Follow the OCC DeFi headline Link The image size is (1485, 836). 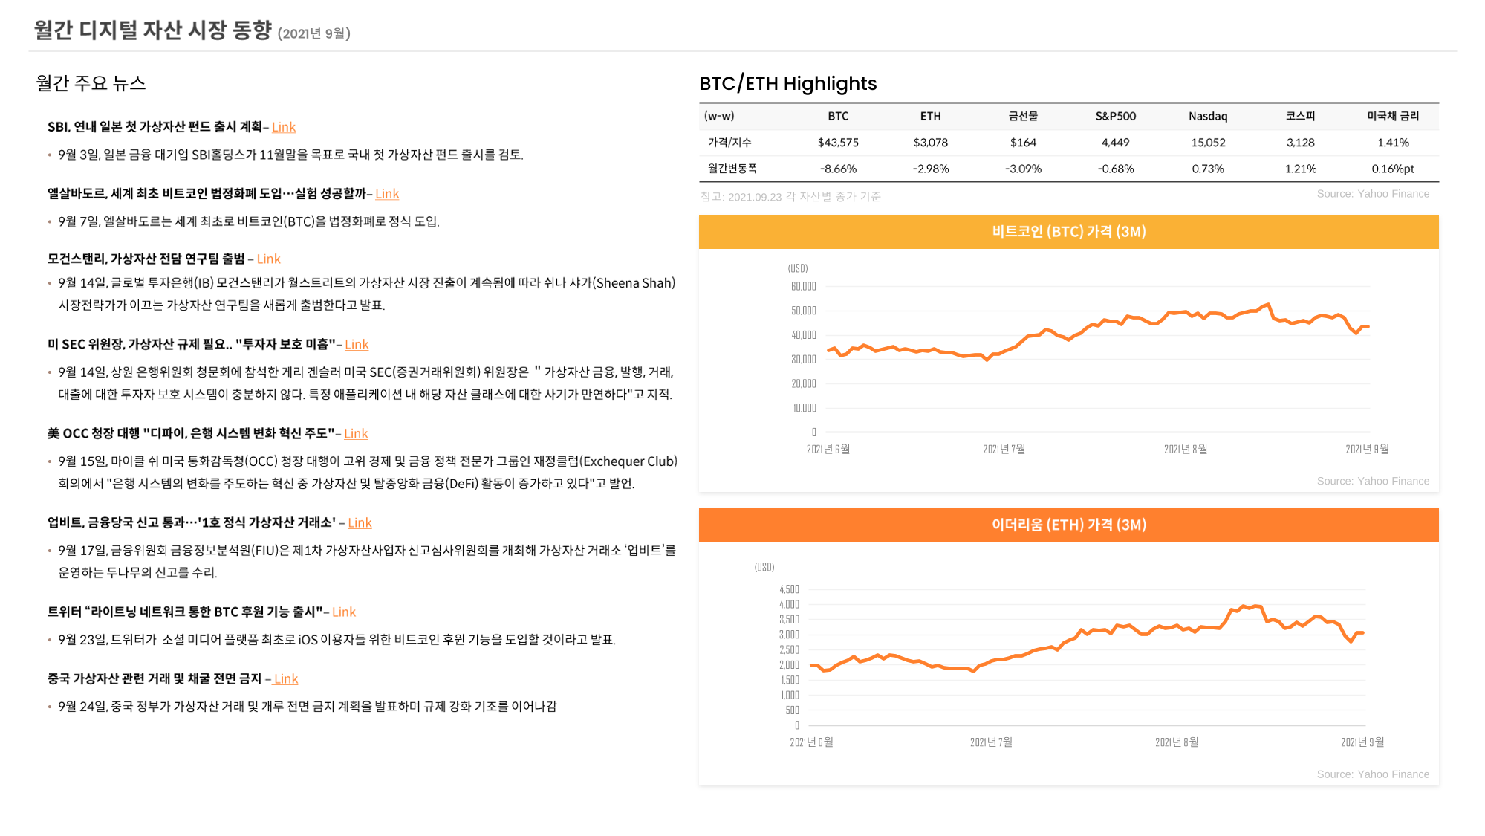click(356, 434)
